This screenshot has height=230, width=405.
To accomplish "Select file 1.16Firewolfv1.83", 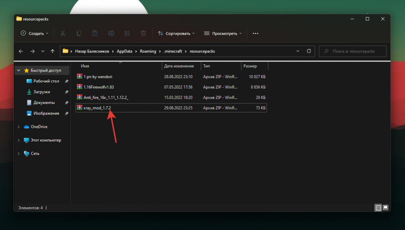I will [99, 87].
